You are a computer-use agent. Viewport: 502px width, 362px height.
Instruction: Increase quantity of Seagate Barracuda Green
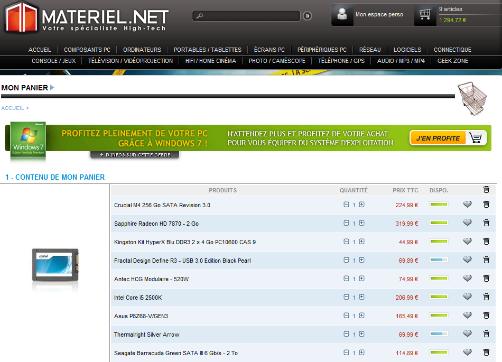pos(361,352)
